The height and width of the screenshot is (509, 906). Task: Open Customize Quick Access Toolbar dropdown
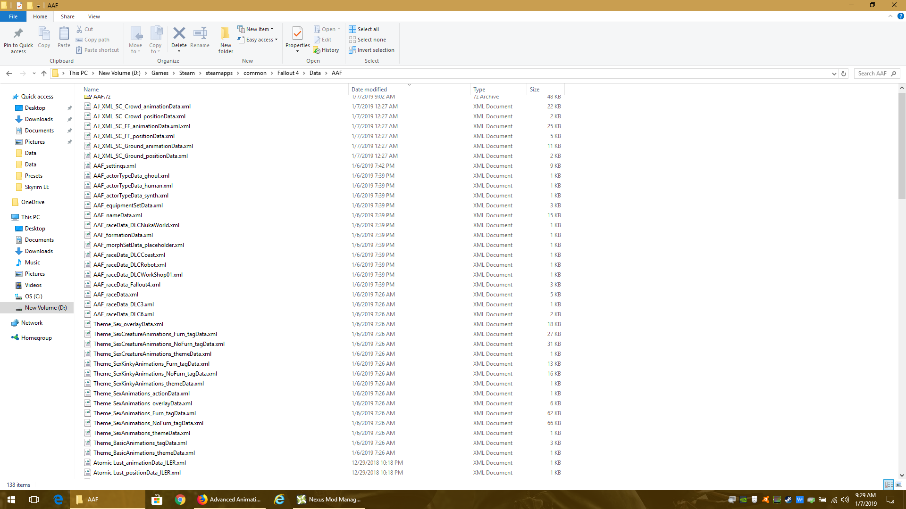coord(38,6)
